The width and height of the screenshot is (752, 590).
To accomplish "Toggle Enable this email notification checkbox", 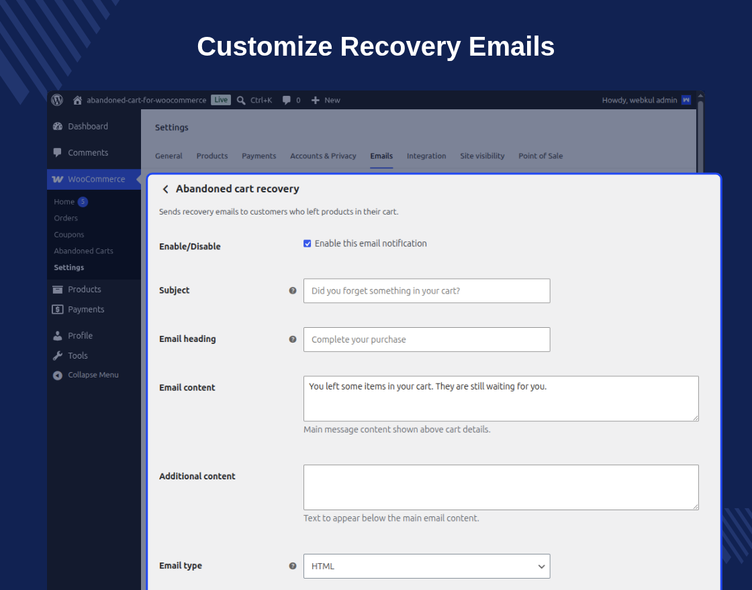I will [x=308, y=244].
